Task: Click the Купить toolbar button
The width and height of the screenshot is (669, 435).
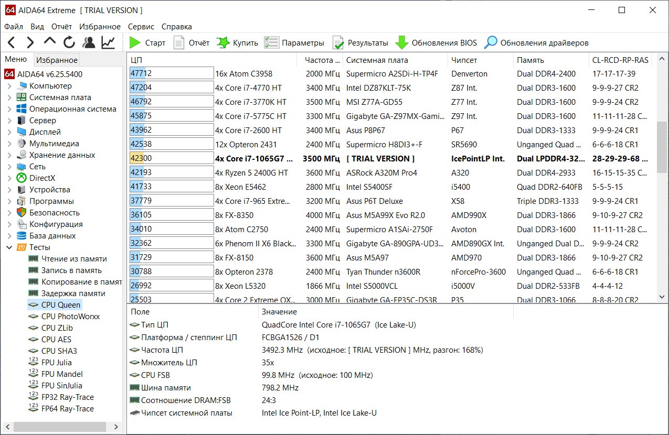Action: [238, 43]
